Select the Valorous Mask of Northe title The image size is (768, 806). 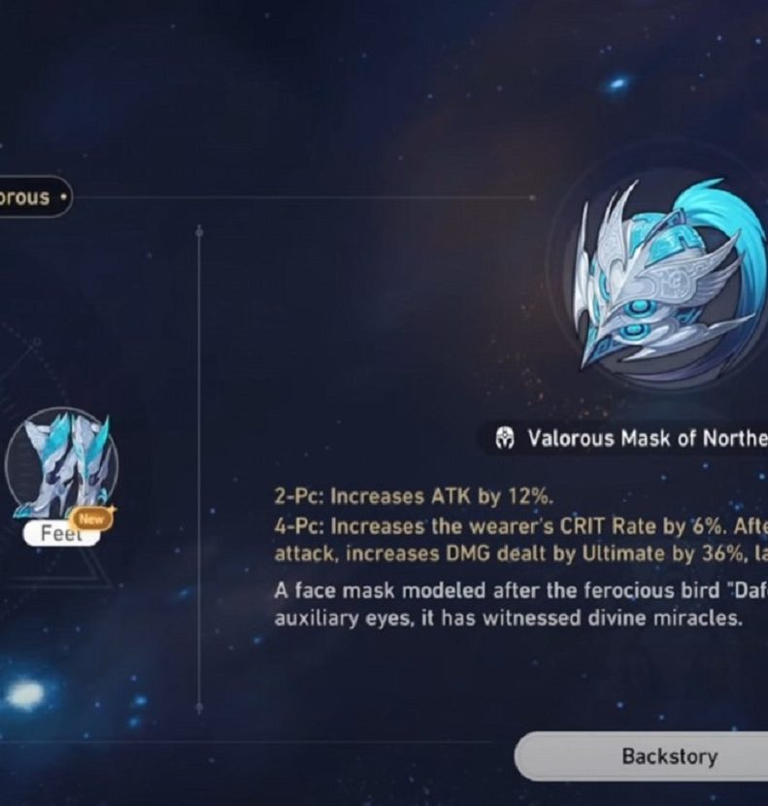pos(648,439)
